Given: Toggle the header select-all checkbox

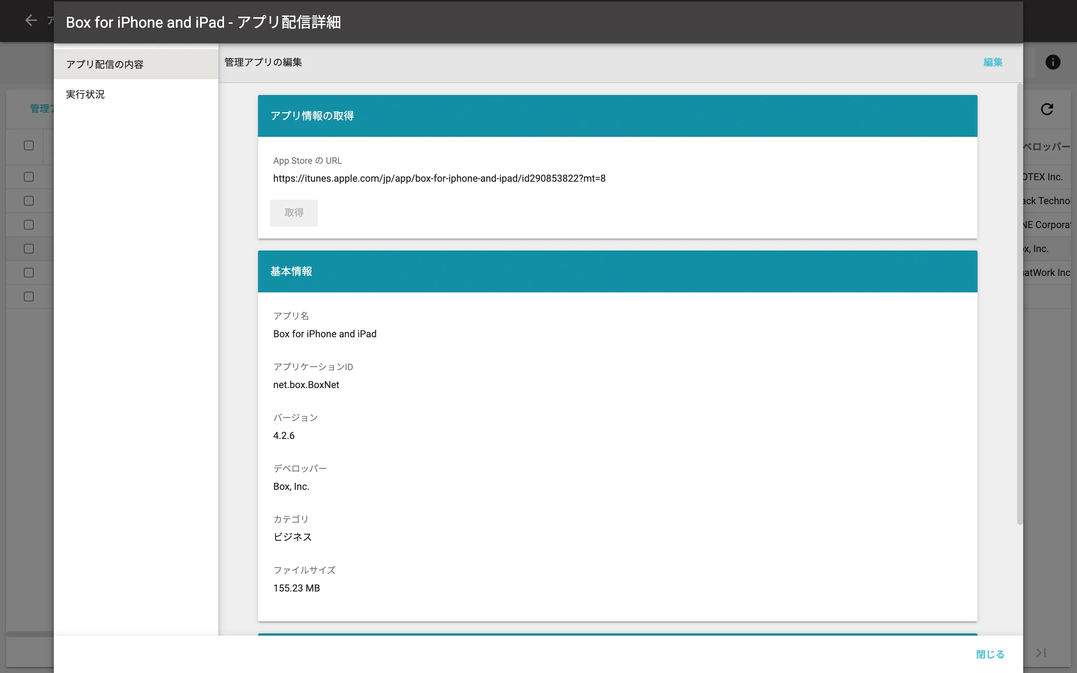Looking at the screenshot, I should tap(29, 145).
